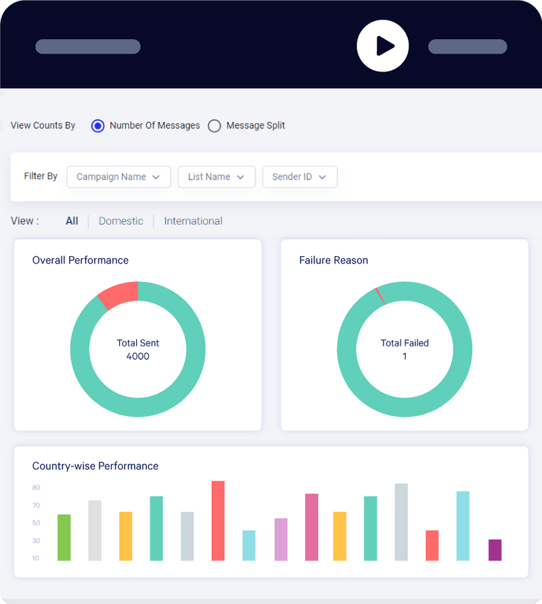
Task: Switch to Message Split counting mode
Action: tap(214, 126)
